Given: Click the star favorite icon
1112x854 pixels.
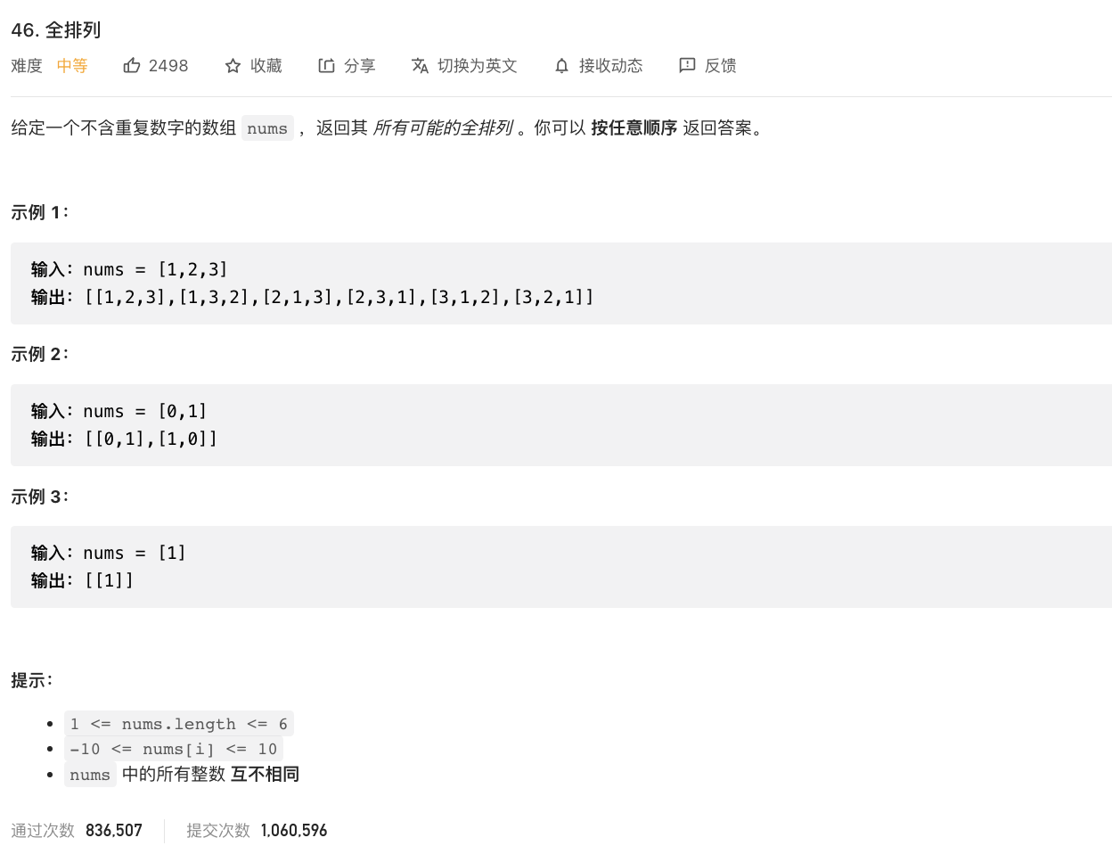Looking at the screenshot, I should [233, 66].
